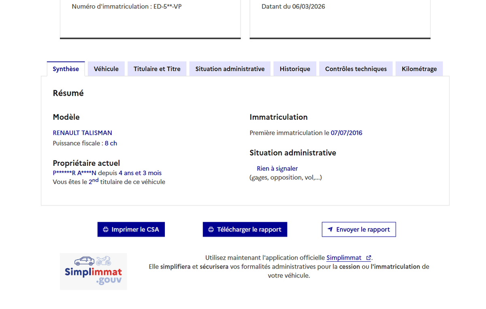The height and width of the screenshot is (309, 486).
Task: Click printer icon on Télécharger le rapport
Action: coord(211,229)
